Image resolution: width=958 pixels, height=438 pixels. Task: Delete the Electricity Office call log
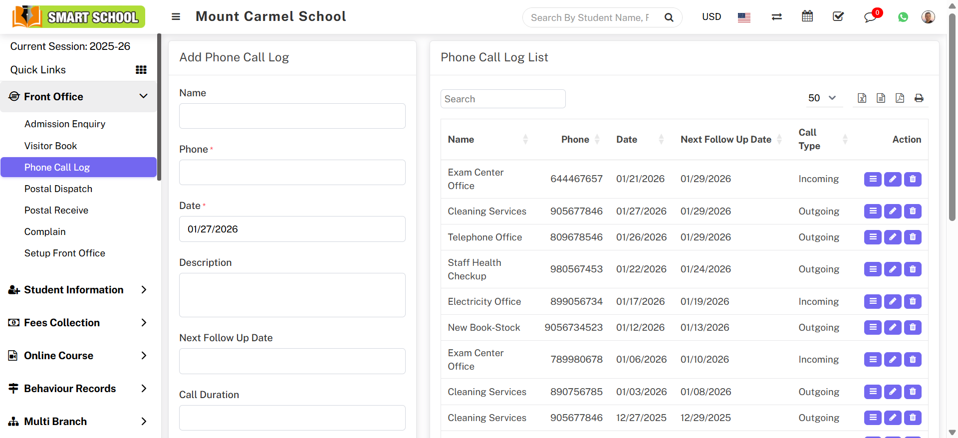tap(912, 301)
